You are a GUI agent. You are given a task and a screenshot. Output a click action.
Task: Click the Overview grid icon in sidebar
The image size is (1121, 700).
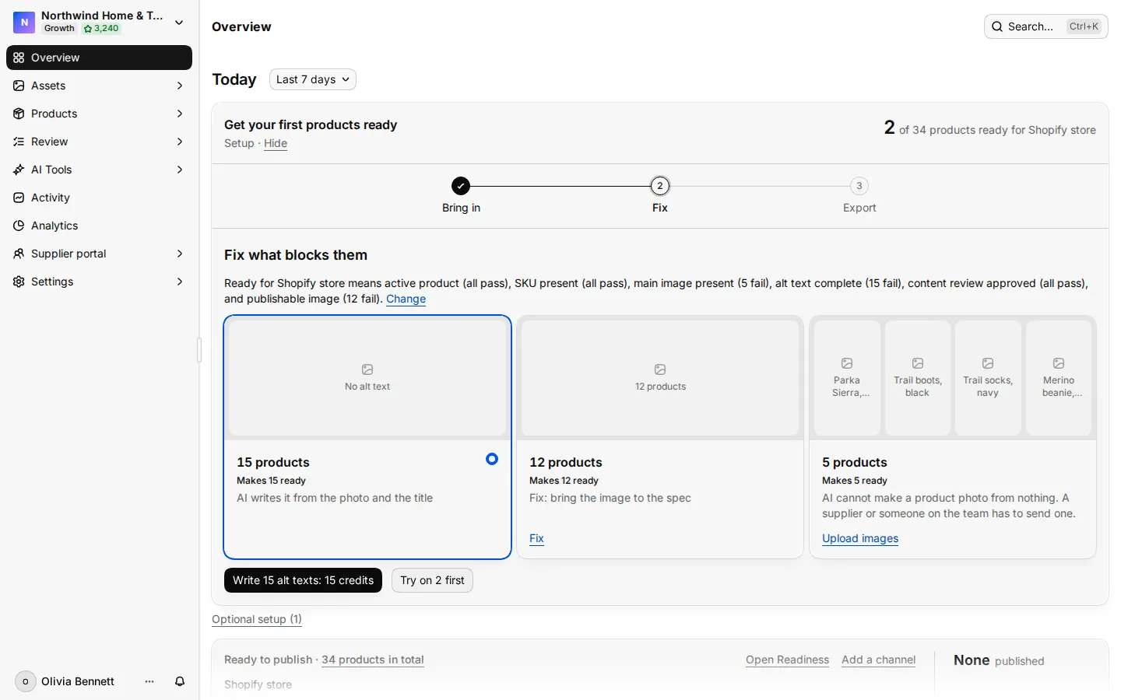19,58
